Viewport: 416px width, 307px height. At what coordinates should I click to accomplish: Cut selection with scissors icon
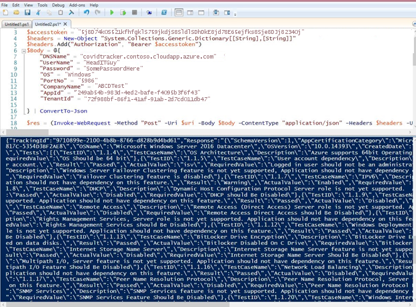coord(39,13)
